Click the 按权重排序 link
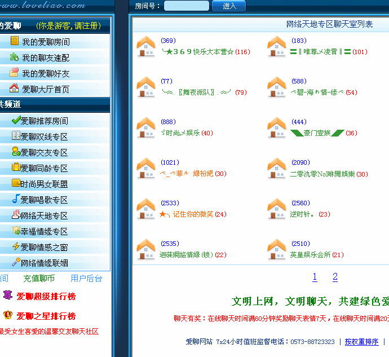This screenshot has width=389, height=357. point(361,342)
